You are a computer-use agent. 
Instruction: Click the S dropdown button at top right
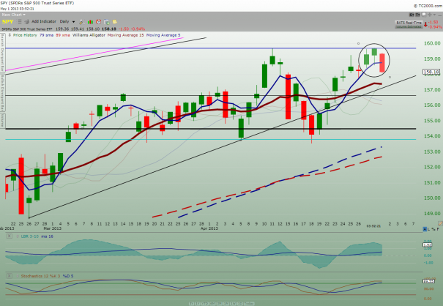pos(412,15)
